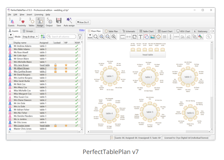Open the Insert menu
The image size is (224, 160).
(29, 14)
